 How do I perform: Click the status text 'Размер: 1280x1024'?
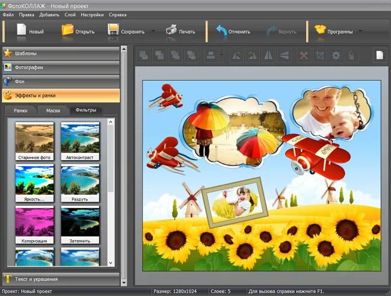point(175,291)
